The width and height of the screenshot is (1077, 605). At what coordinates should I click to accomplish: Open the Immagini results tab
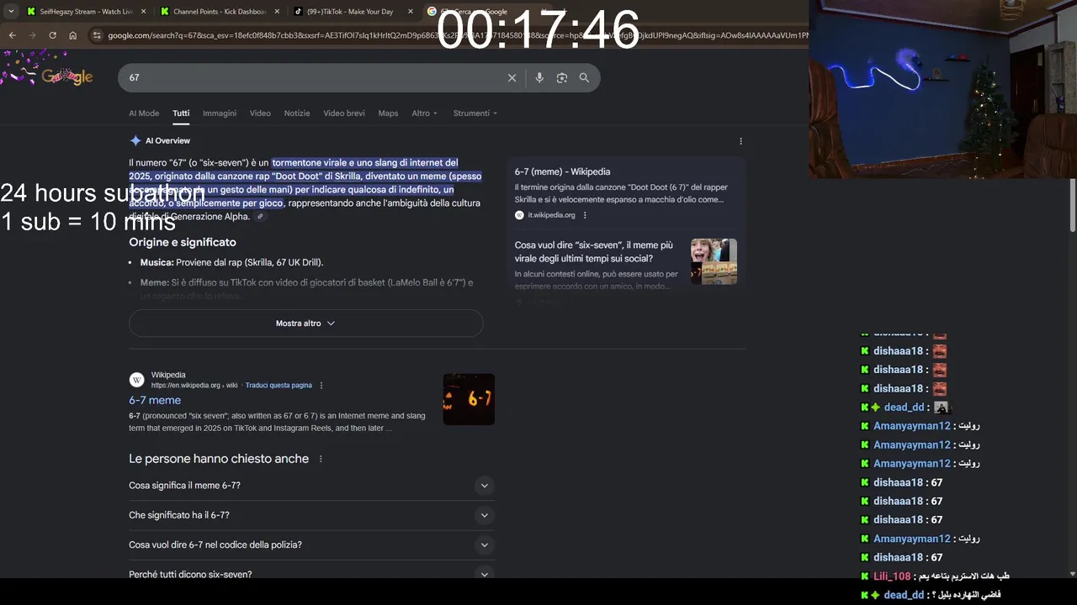coord(220,113)
